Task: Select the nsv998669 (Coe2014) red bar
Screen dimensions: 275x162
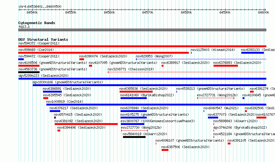Action: pyautogui.click(x=104, y=53)
